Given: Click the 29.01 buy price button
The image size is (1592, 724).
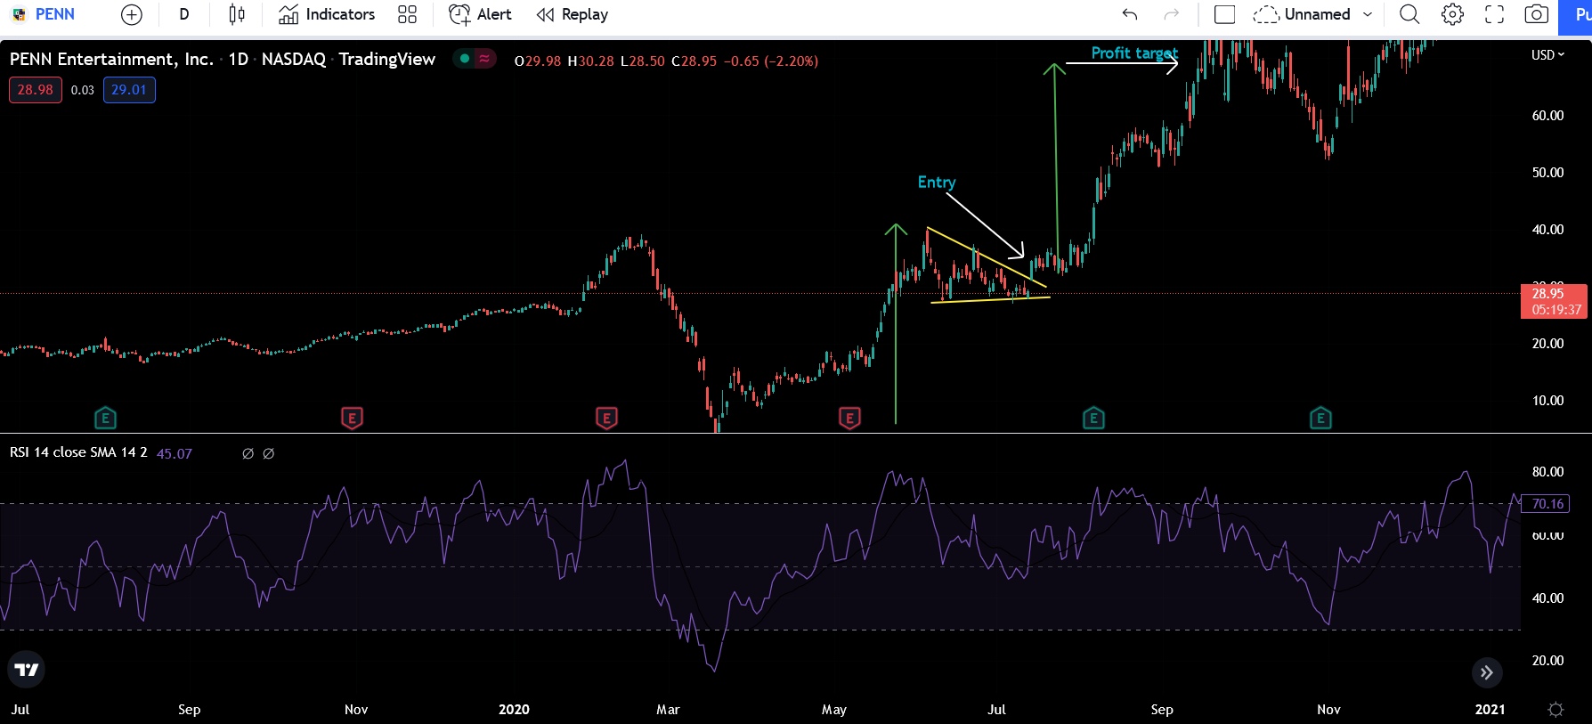Looking at the screenshot, I should [x=129, y=90].
